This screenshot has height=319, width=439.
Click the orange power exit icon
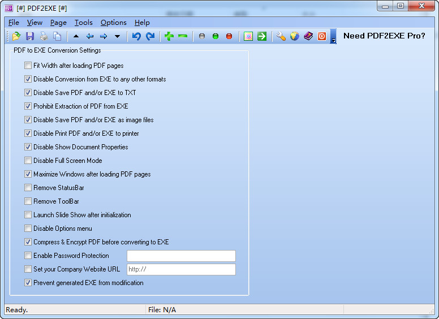pyautogui.click(x=322, y=36)
